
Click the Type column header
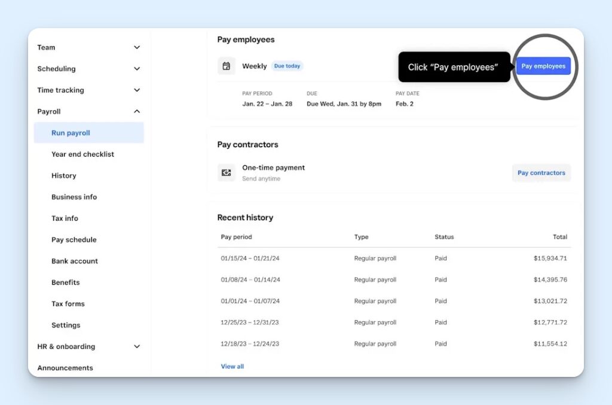[x=361, y=237]
